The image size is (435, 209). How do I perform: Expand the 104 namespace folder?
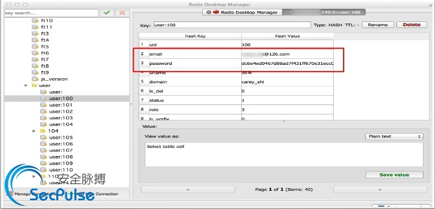click(34, 131)
